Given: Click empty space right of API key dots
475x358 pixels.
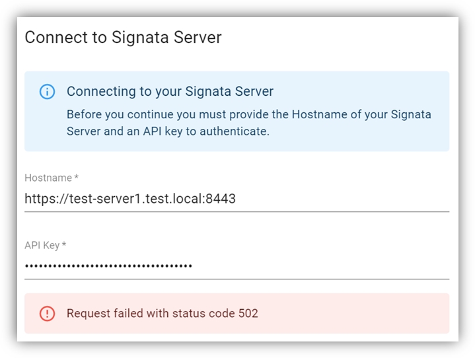Looking at the screenshot, I should tap(317, 266).
